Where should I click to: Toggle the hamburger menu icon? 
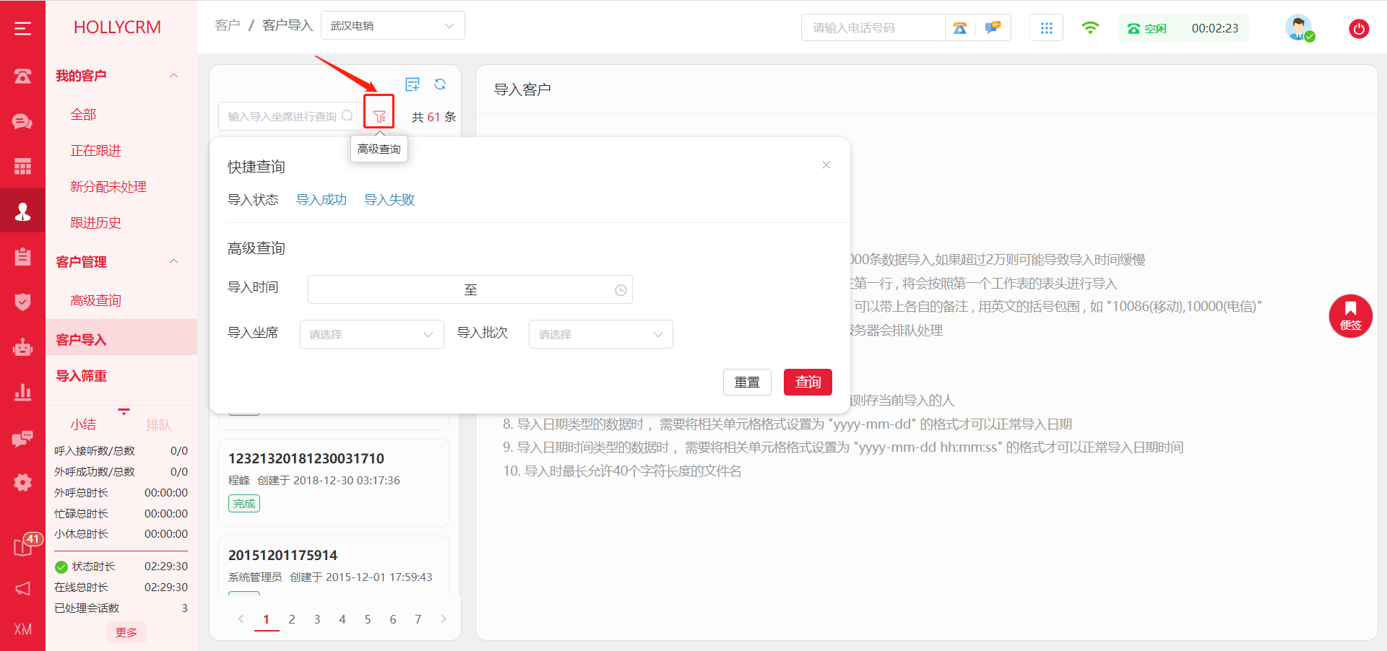click(22, 28)
